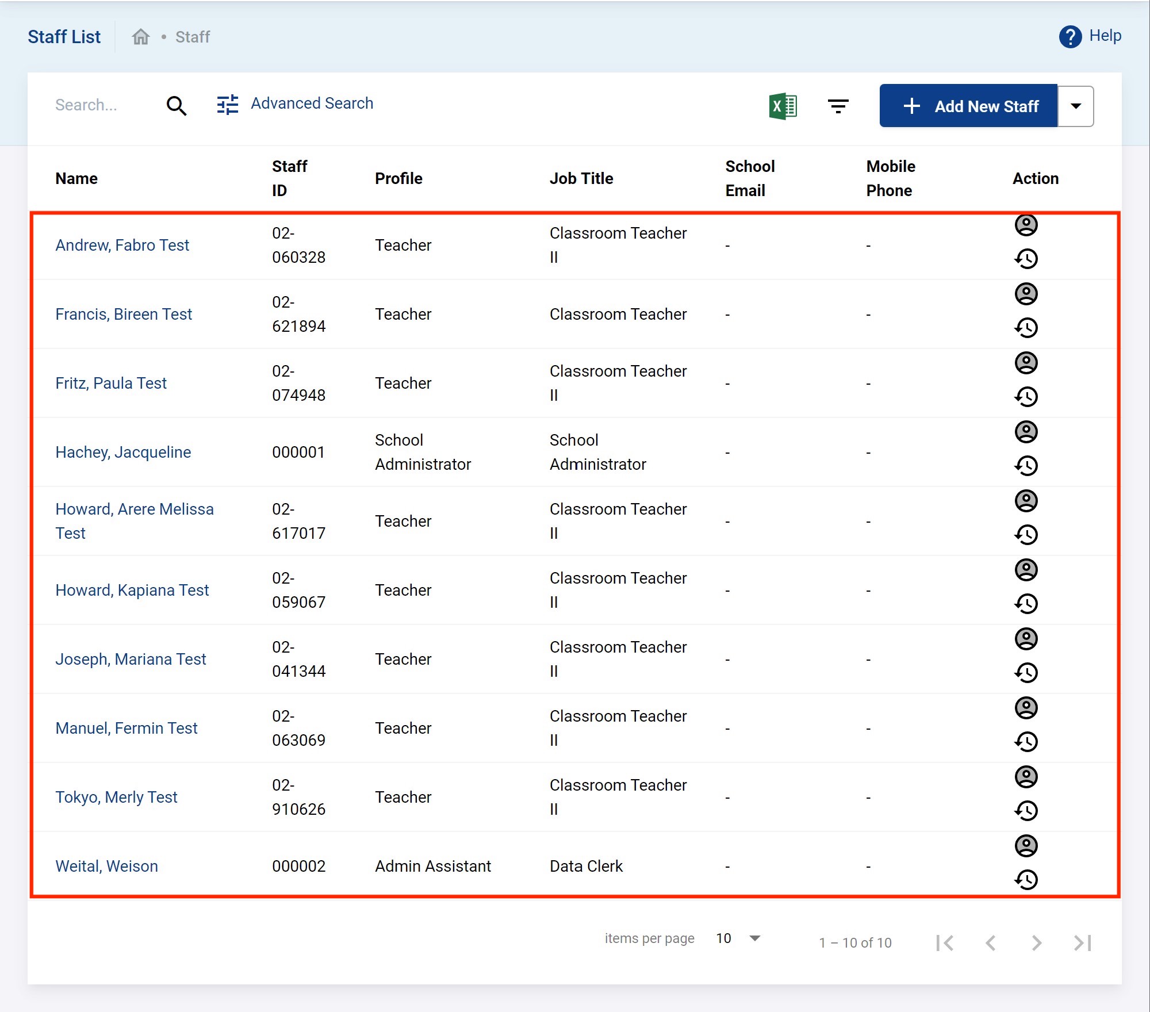Click the Add New Staff button
Image resolution: width=1150 pixels, height=1012 pixels.
coord(968,106)
